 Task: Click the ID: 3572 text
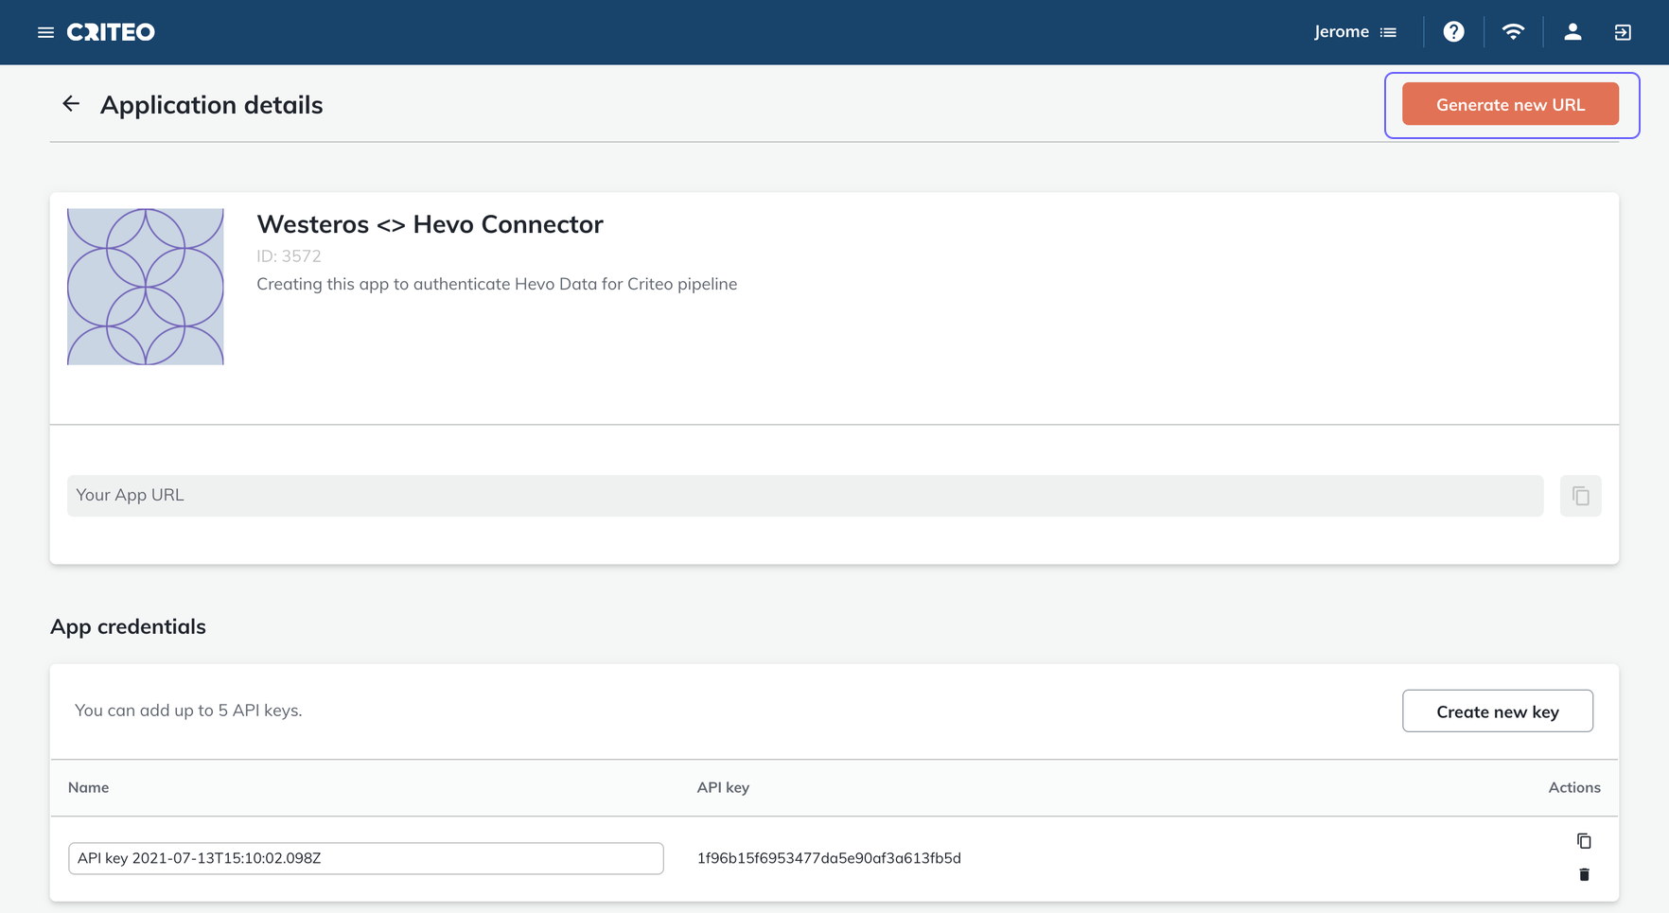tap(289, 256)
